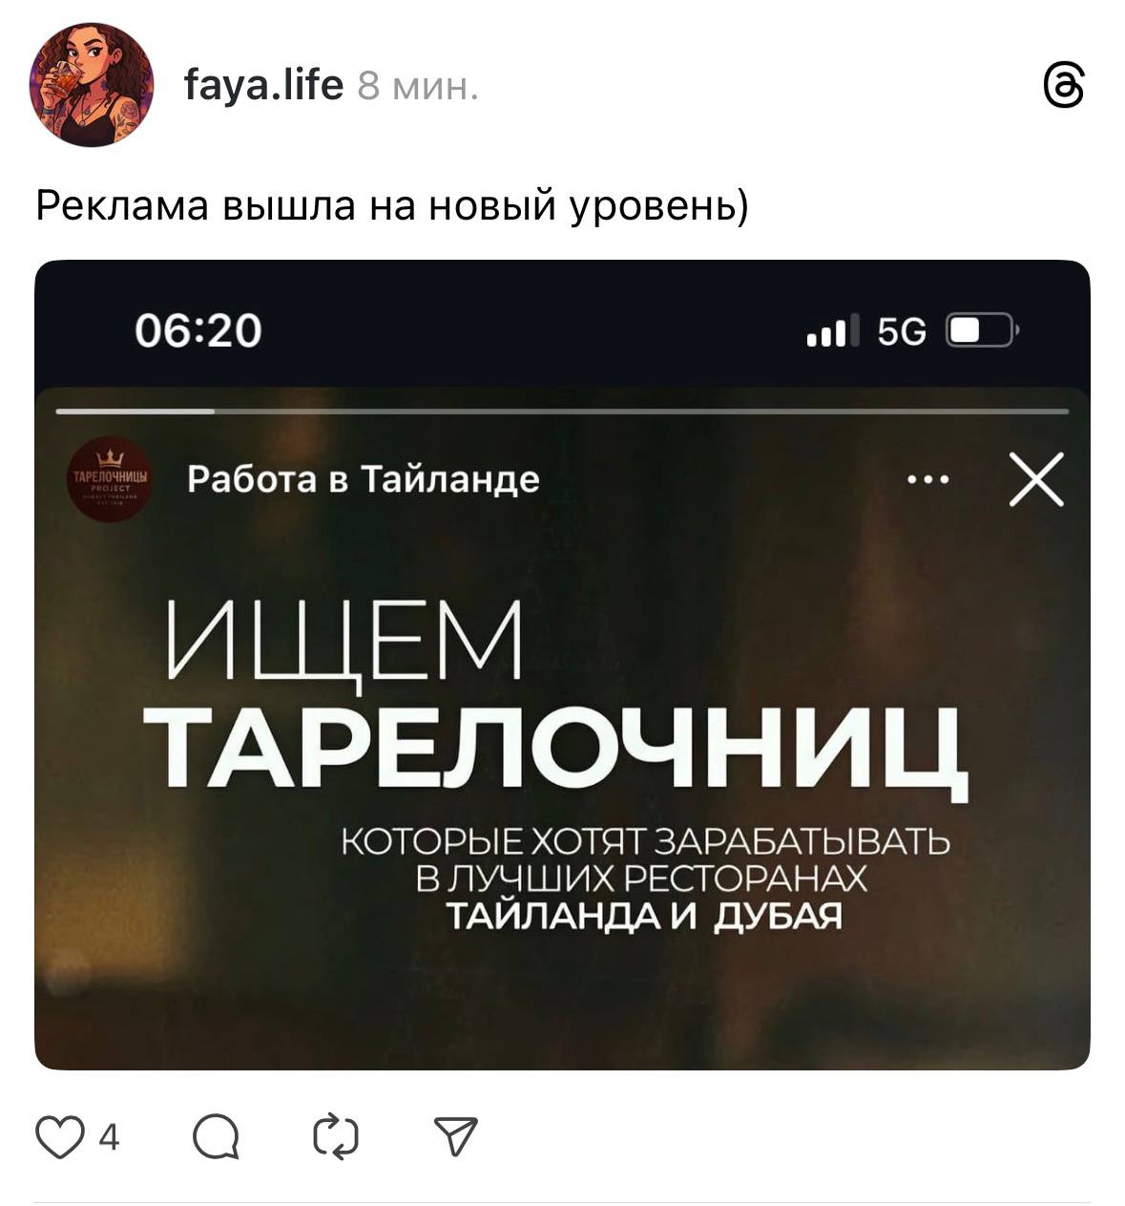The image size is (1125, 1206).
Task: Repost this thread using the repost icon
Action: (336, 1136)
